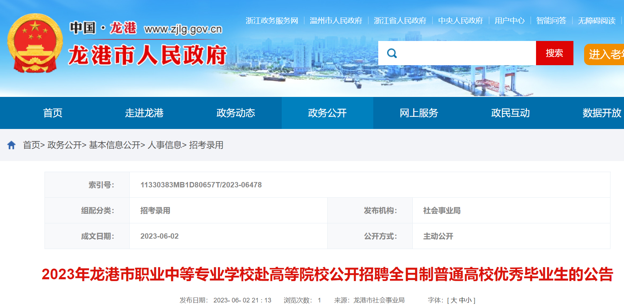Click the orange 进入老年版 button
624x306 pixels.
(604, 55)
